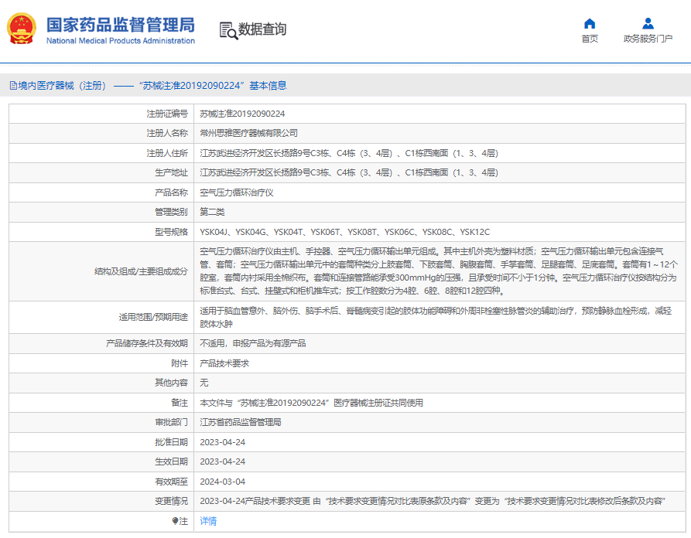Click the document icon before 境内医疗器械
The height and width of the screenshot is (538, 691).
tap(13, 86)
